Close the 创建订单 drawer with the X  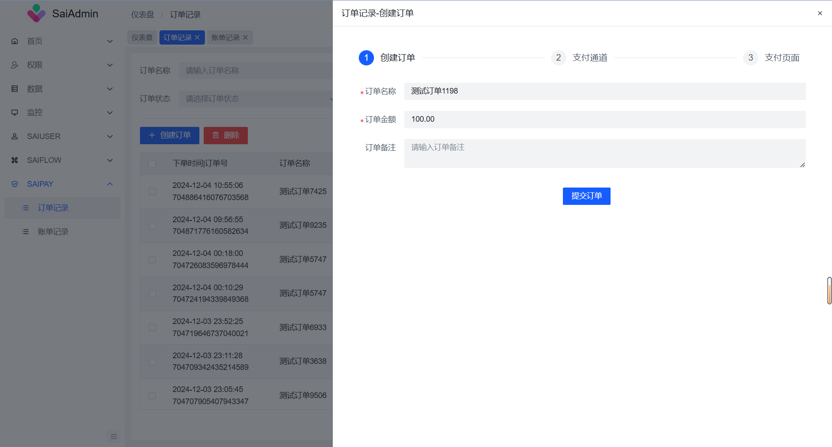click(819, 13)
